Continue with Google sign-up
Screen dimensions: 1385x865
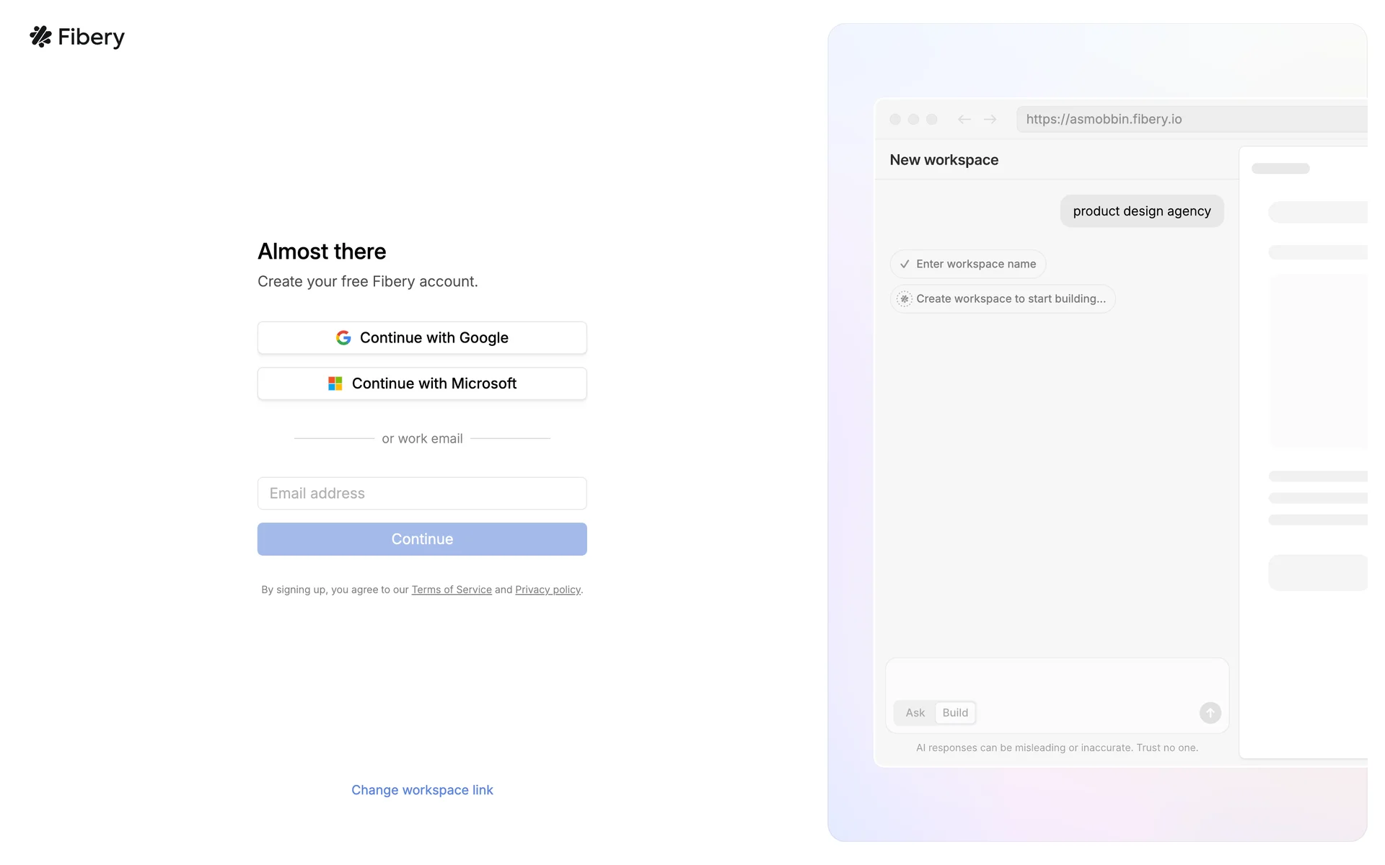point(422,338)
